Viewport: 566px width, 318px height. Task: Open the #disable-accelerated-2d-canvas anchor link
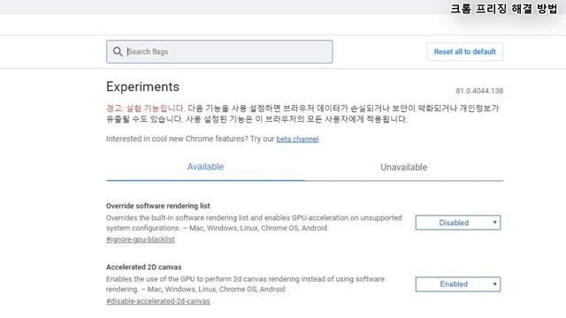(x=157, y=301)
